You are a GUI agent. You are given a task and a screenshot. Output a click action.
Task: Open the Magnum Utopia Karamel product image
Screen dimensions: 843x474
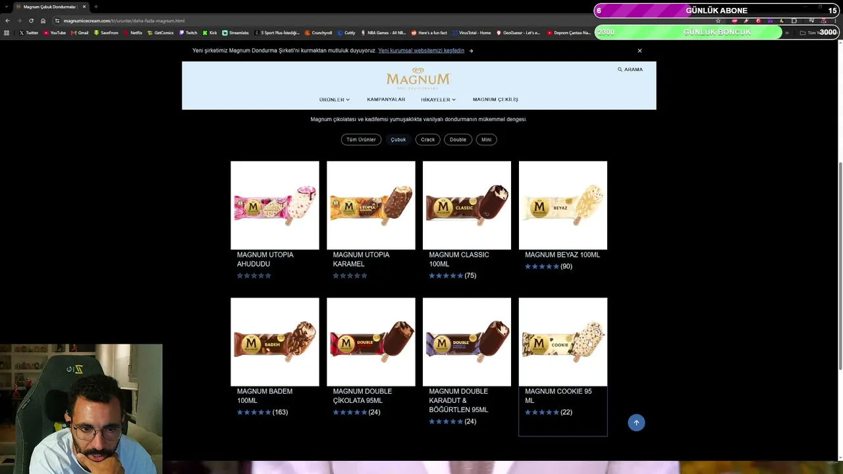pyautogui.click(x=371, y=205)
